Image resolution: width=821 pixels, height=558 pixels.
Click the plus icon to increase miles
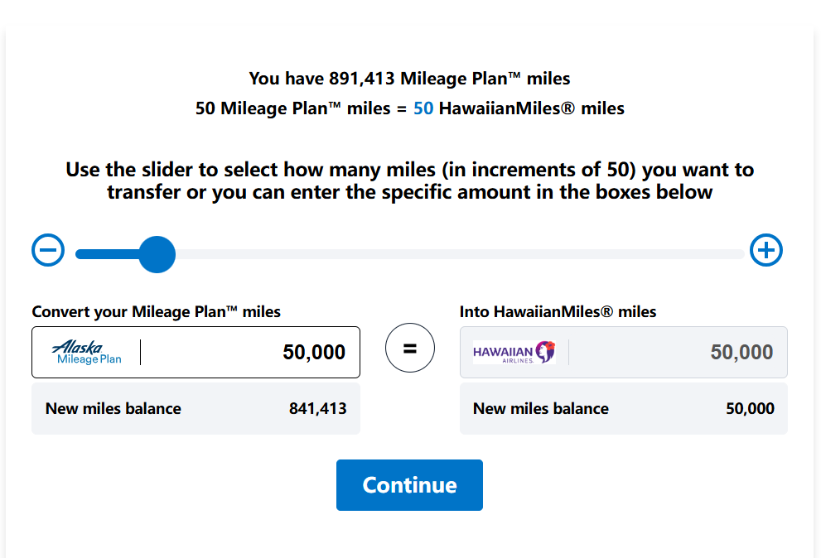click(x=766, y=250)
